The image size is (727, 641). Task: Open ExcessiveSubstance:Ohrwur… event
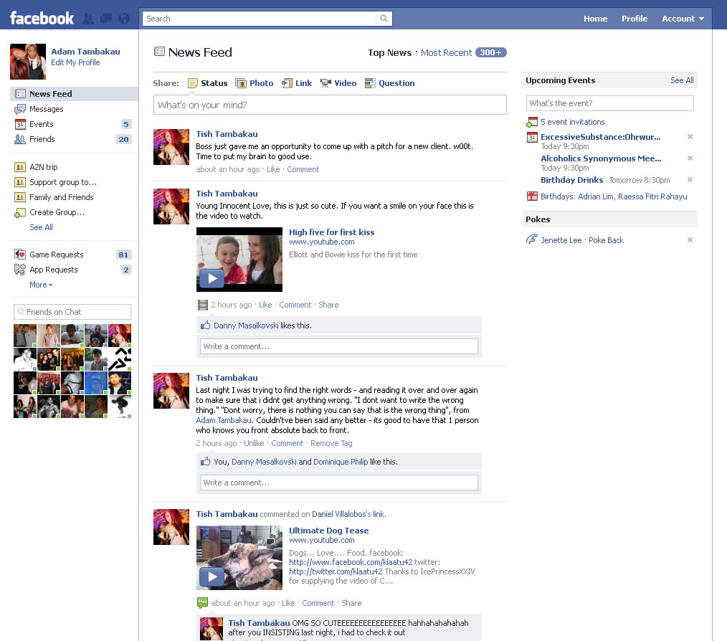(x=600, y=137)
